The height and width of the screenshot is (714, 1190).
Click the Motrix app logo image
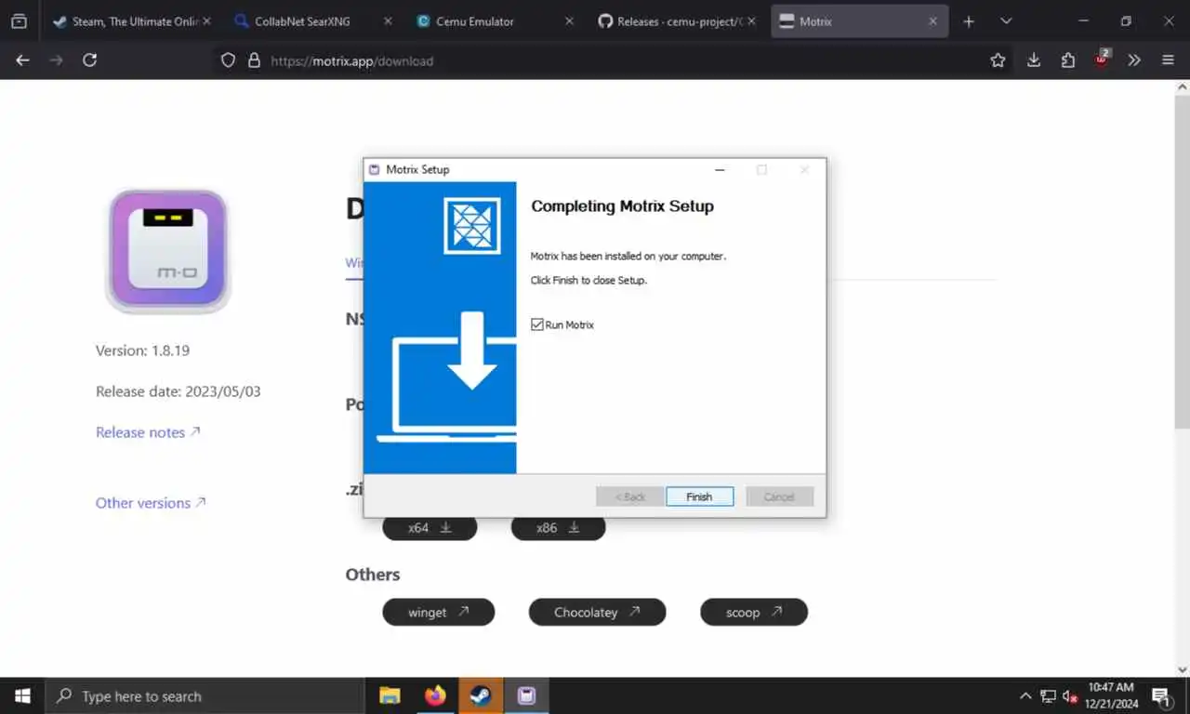(x=167, y=250)
